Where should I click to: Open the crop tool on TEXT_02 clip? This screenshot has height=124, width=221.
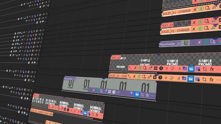[205, 69]
